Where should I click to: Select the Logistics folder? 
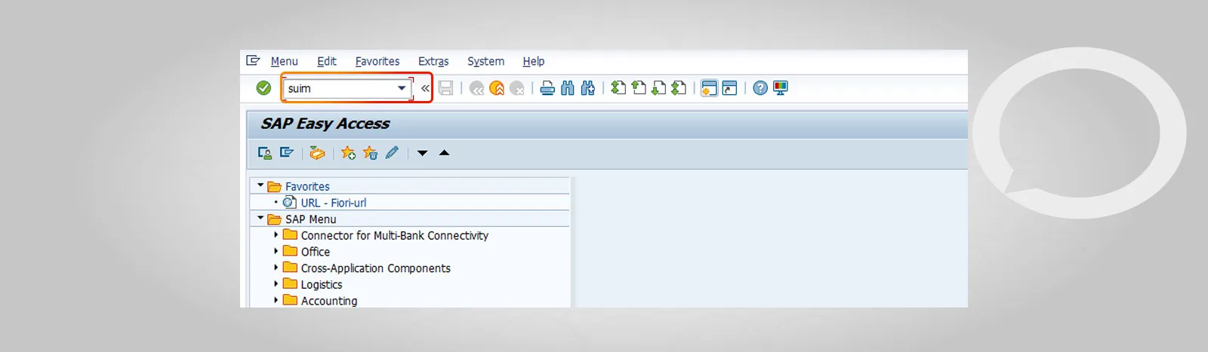[321, 285]
